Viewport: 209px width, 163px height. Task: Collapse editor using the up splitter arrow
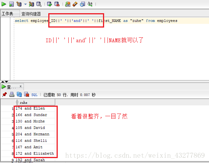pyautogui.click(x=3, y=81)
